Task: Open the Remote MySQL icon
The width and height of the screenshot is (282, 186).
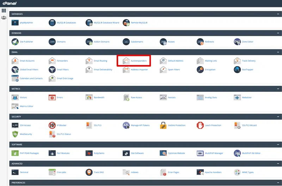Action: click(126, 23)
